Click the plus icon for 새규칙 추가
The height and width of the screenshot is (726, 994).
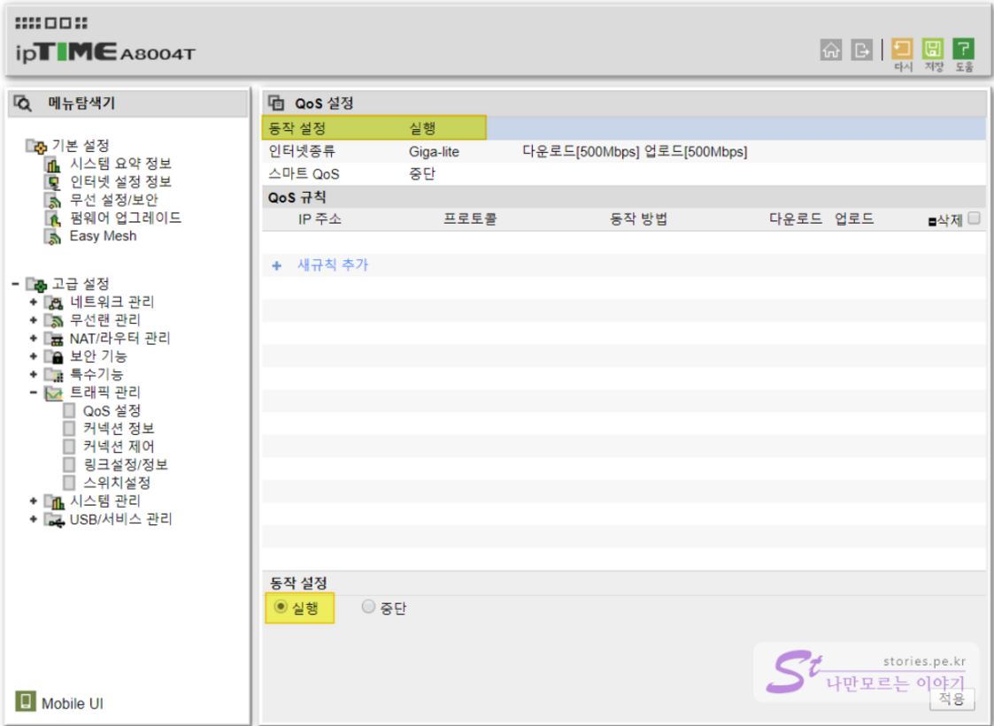(276, 265)
